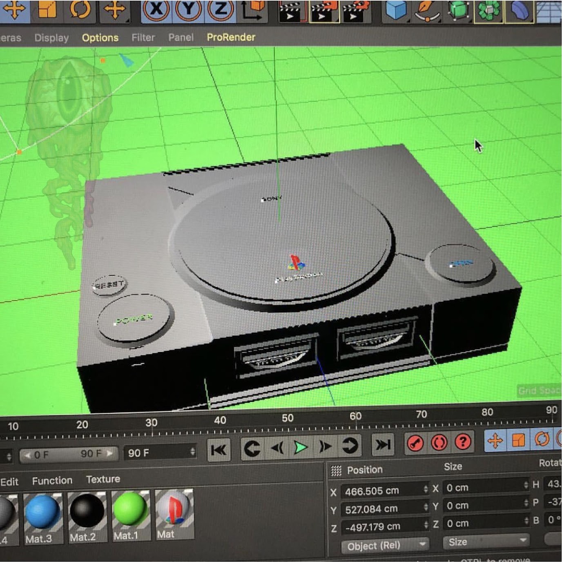562x562 pixels.
Task: Play the animation forwards
Action: (301, 447)
